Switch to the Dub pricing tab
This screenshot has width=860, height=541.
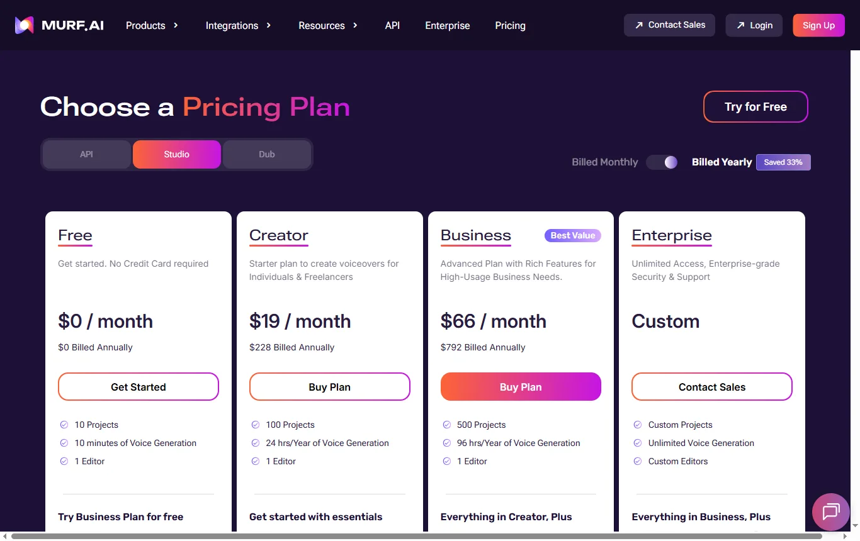[x=267, y=154]
